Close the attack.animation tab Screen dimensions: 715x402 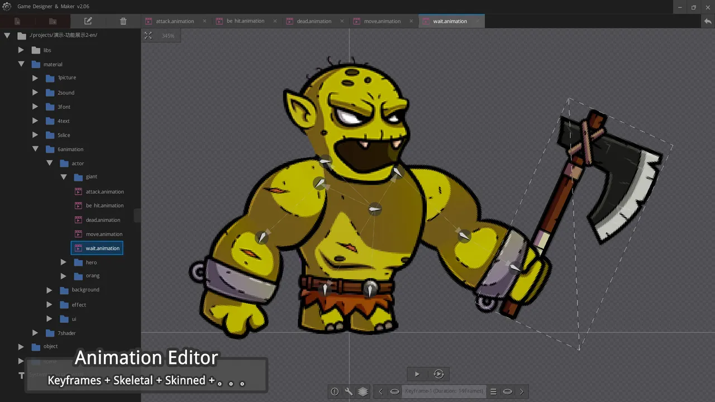(204, 21)
